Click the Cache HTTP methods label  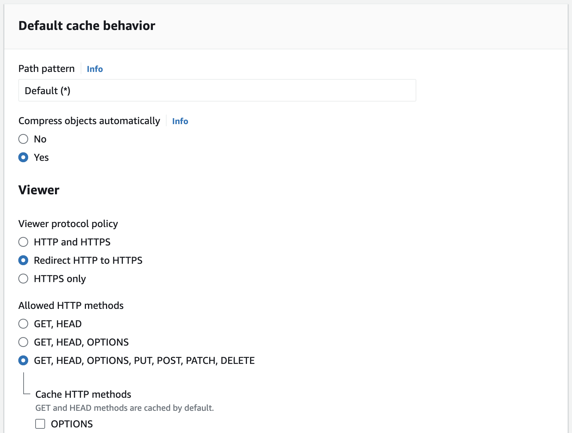click(x=83, y=394)
